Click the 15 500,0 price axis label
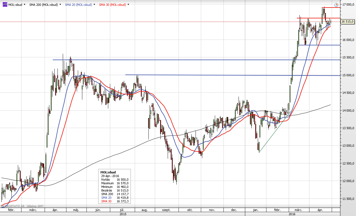 point(348,57)
